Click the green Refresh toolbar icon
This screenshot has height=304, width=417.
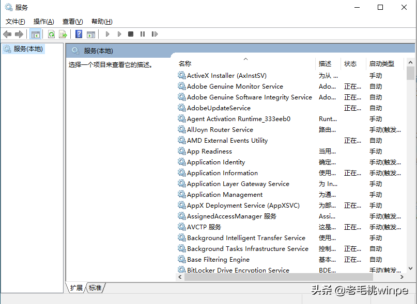coord(51,34)
